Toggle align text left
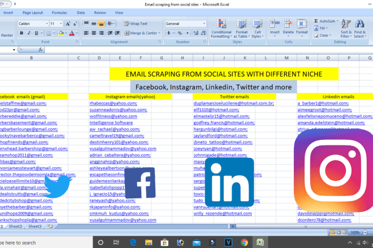The image size is (373, 248). tap(86, 33)
